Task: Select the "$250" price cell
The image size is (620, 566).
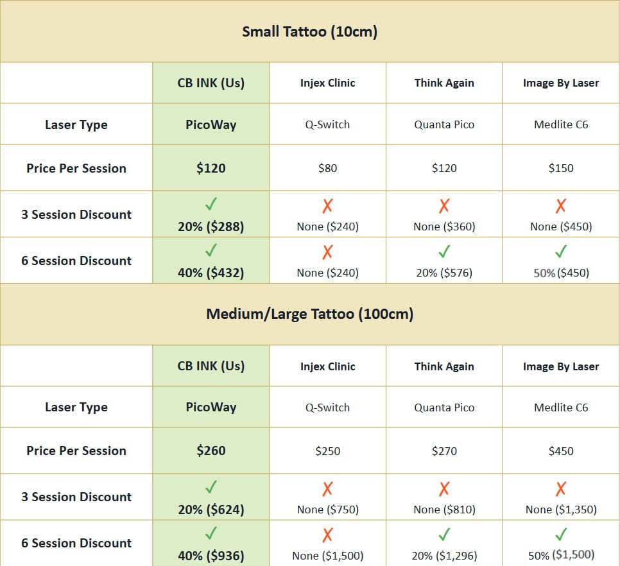Action: [x=328, y=451]
